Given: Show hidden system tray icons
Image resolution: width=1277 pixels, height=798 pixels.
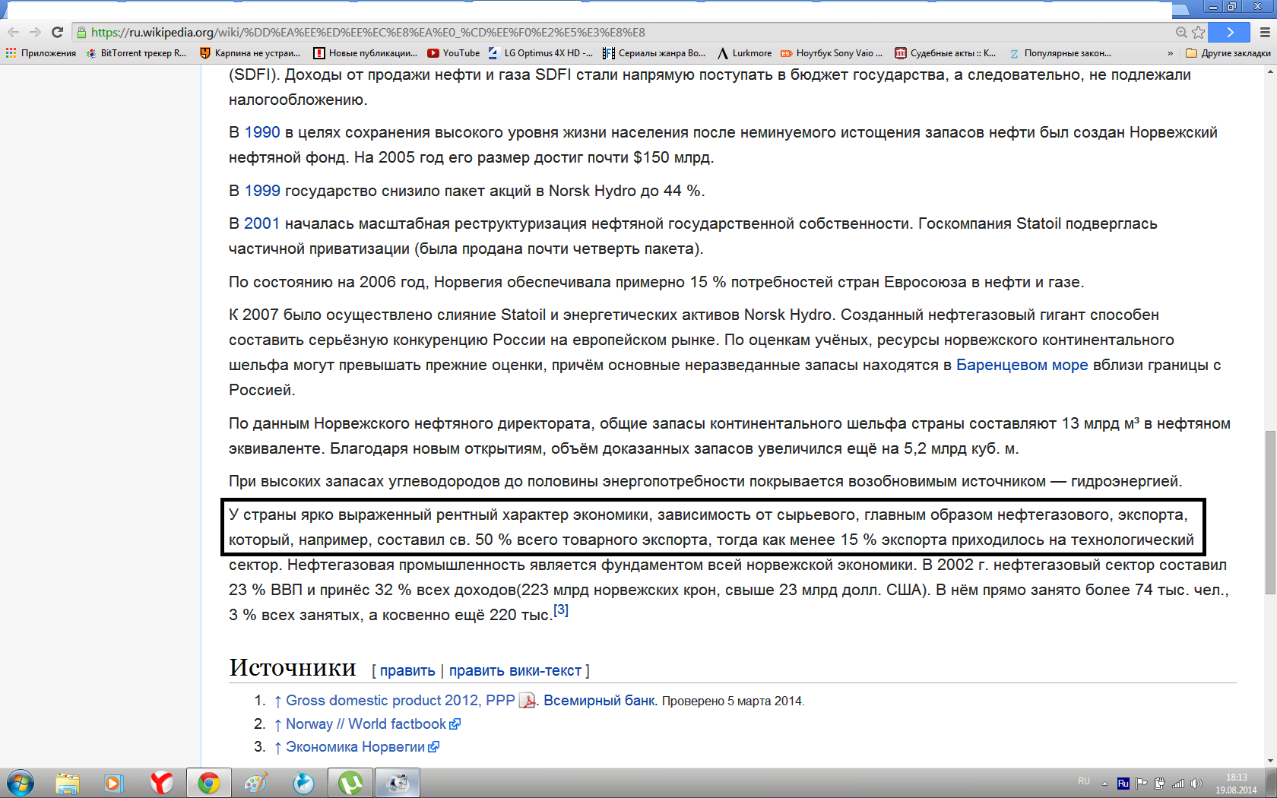Looking at the screenshot, I should [x=1104, y=784].
